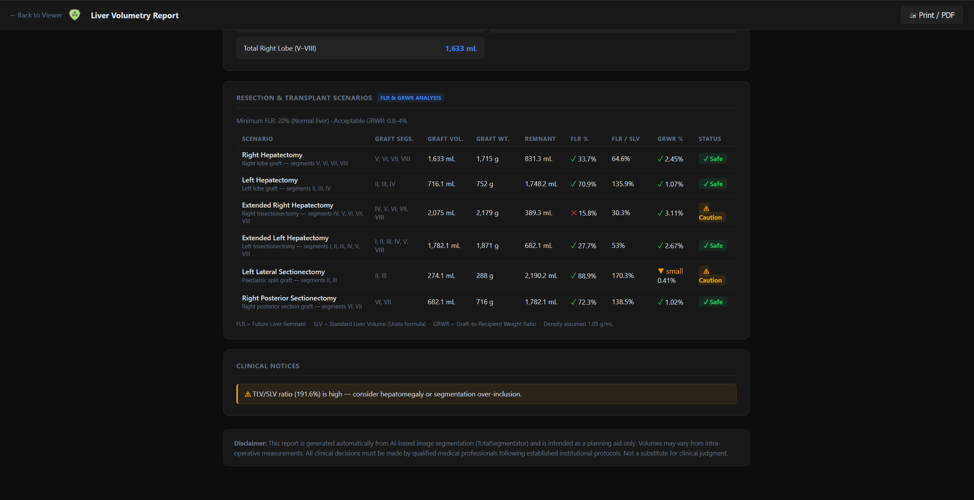Click the SCENARIO column header
Screen dimensions: 974x500
pyautogui.click(x=257, y=139)
